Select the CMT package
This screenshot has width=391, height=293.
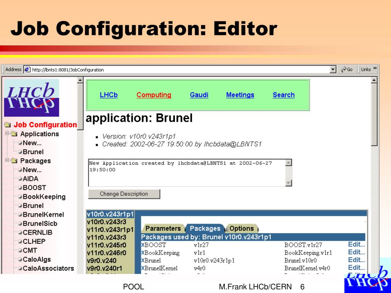30,251
